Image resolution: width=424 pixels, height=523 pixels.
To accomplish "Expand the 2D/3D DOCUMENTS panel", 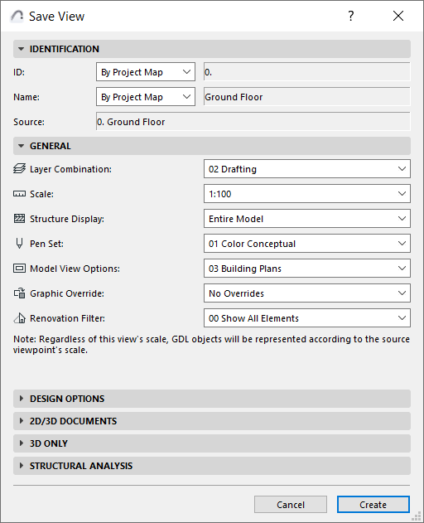I will coord(212,421).
